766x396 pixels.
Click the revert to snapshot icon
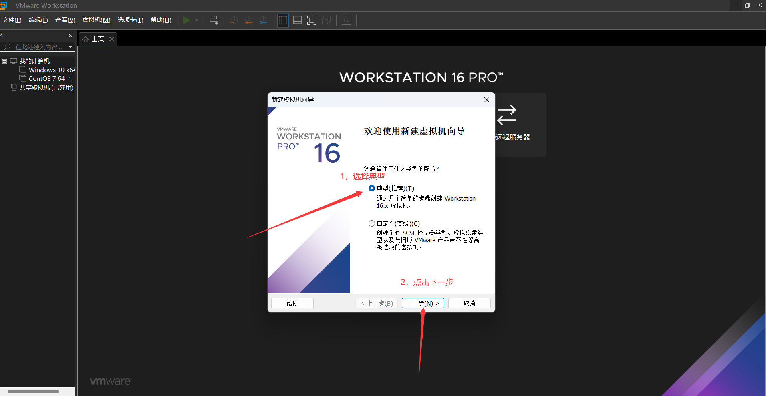point(248,20)
